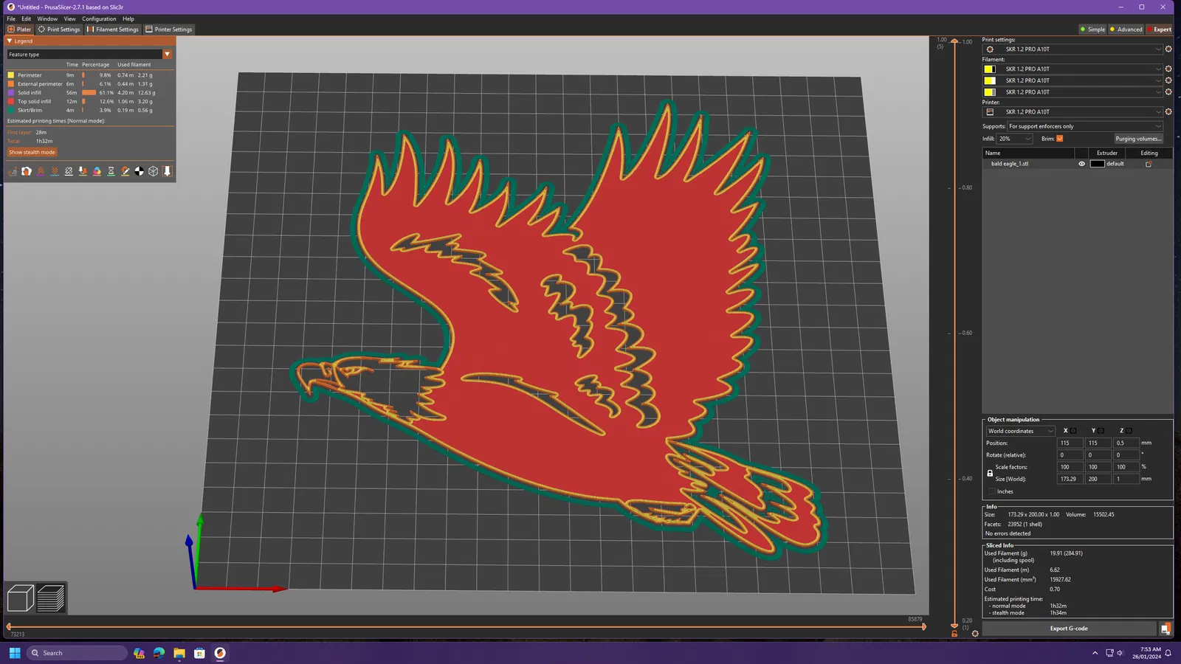Open the Window menu

47,18
